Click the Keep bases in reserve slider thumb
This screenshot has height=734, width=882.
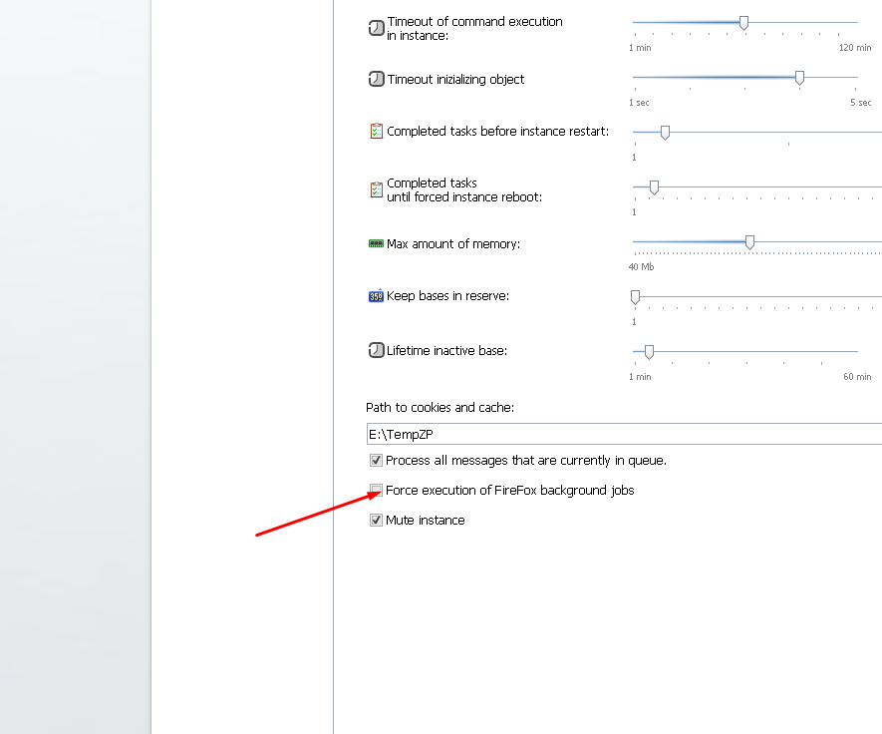635,297
